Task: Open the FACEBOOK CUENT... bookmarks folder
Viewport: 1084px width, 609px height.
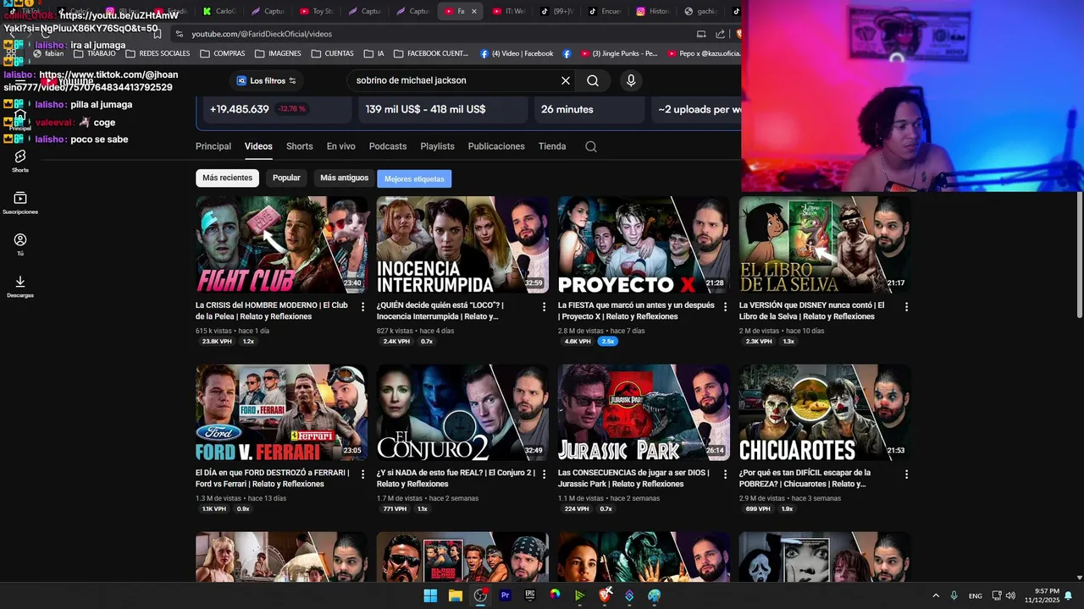Action: (x=430, y=53)
